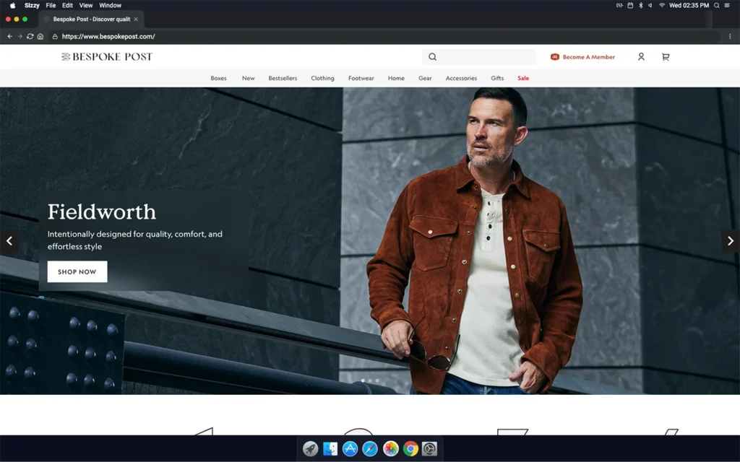Click the browser home icon

click(40, 36)
